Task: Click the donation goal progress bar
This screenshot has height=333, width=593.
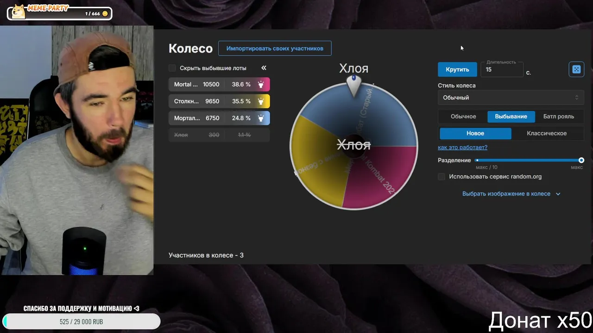Action: pos(81,321)
